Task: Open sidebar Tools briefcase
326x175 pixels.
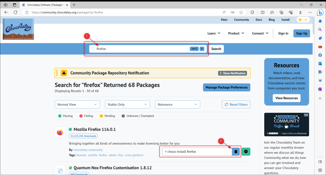Action: point(320,47)
